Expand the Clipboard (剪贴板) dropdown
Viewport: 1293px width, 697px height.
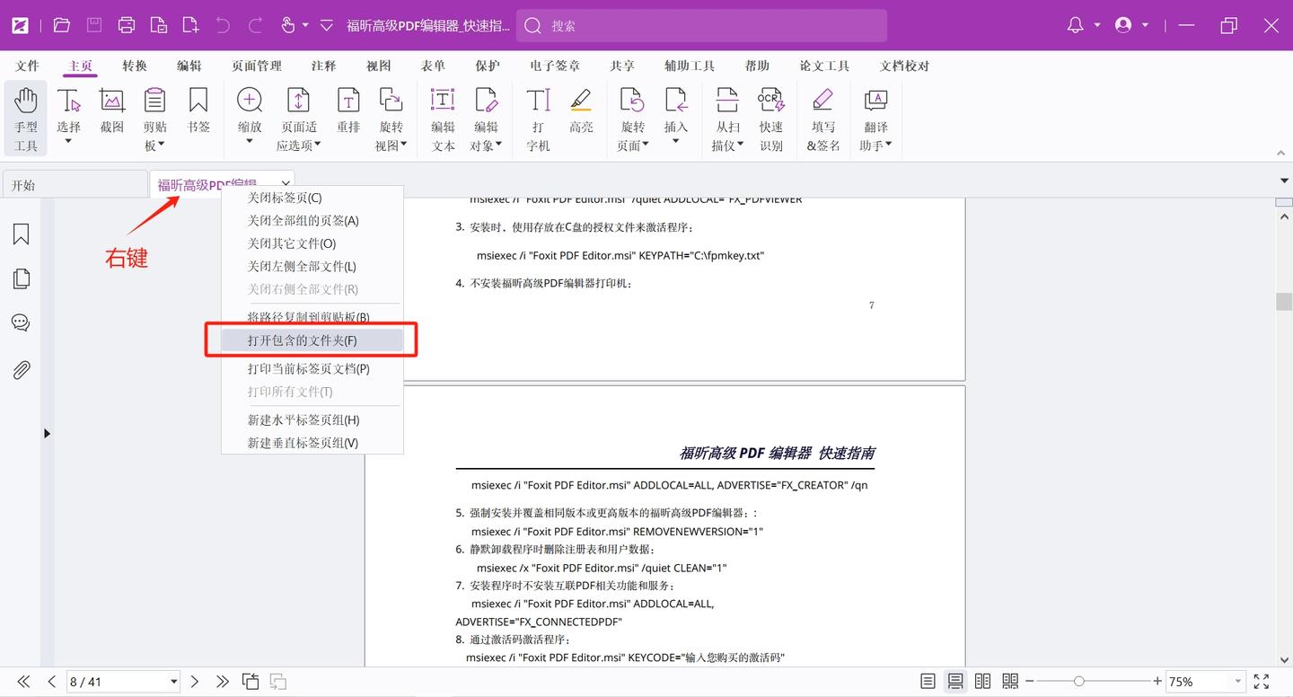click(163, 146)
